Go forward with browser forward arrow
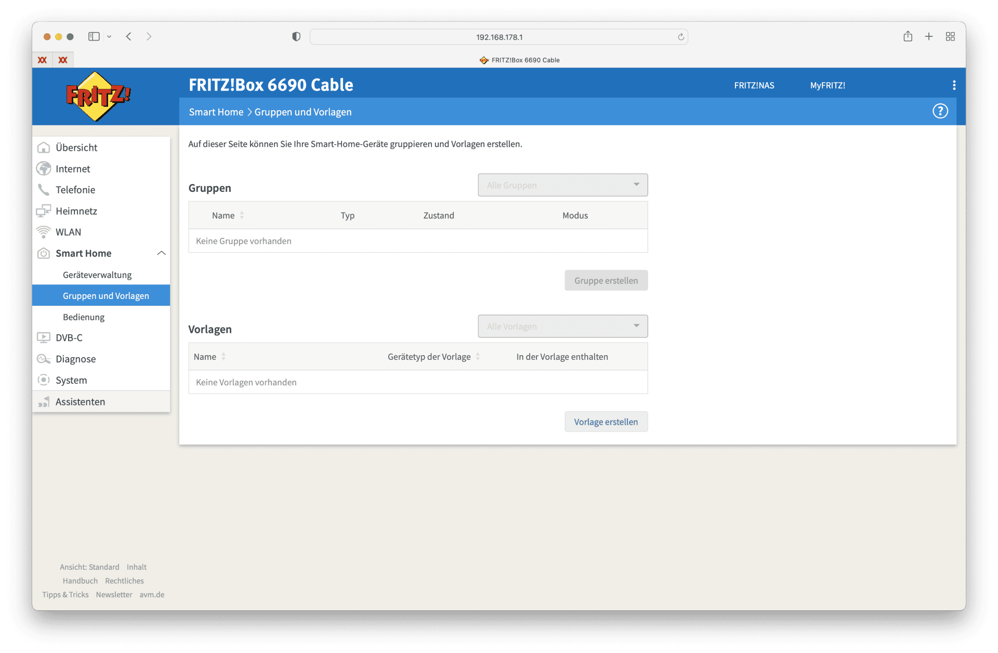This screenshot has height=653, width=998. tap(149, 36)
